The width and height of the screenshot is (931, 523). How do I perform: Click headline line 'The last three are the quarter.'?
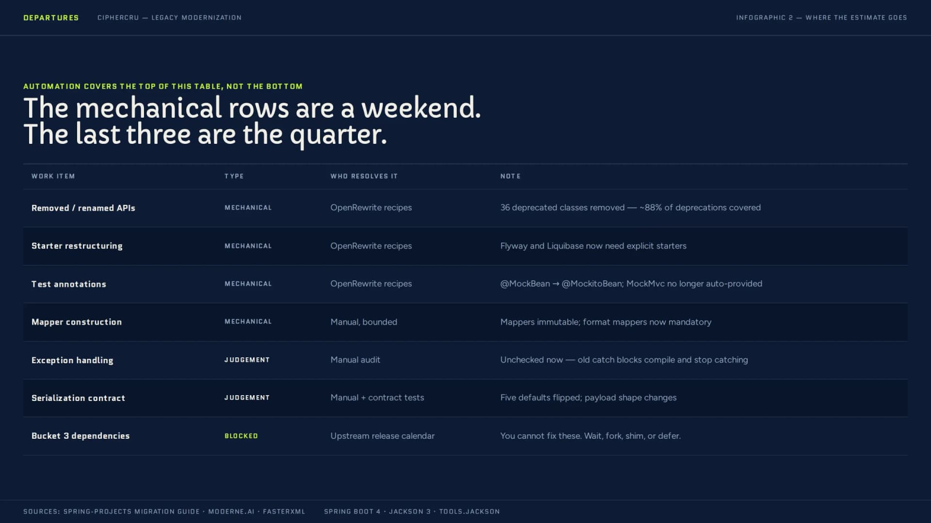pyautogui.click(x=205, y=134)
